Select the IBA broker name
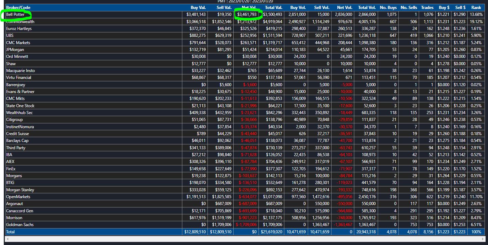Image resolution: width=488 pixels, height=245 pixels. tap(9, 155)
